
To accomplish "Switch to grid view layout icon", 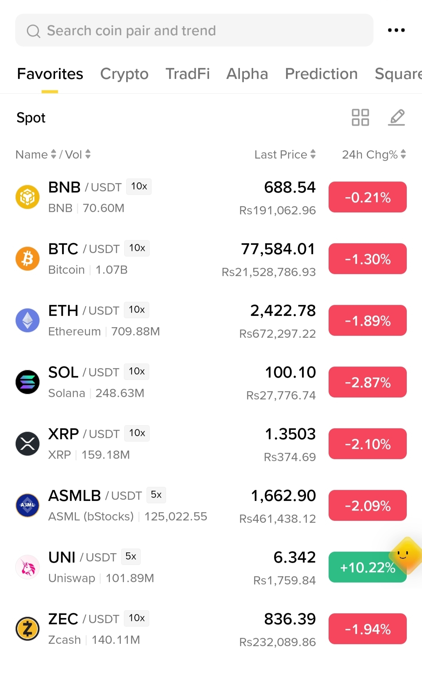I will click(x=360, y=118).
